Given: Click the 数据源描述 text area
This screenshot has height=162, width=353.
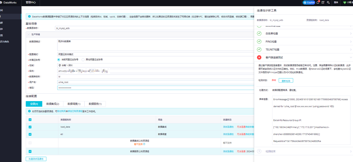Looking at the screenshot, I should (x=155, y=45).
